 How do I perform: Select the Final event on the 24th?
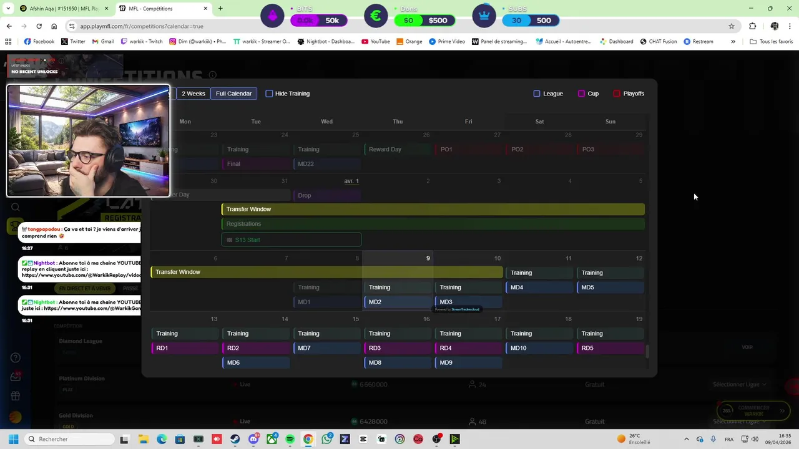coord(256,164)
